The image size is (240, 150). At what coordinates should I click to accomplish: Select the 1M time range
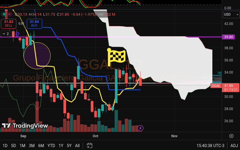pos(22,146)
